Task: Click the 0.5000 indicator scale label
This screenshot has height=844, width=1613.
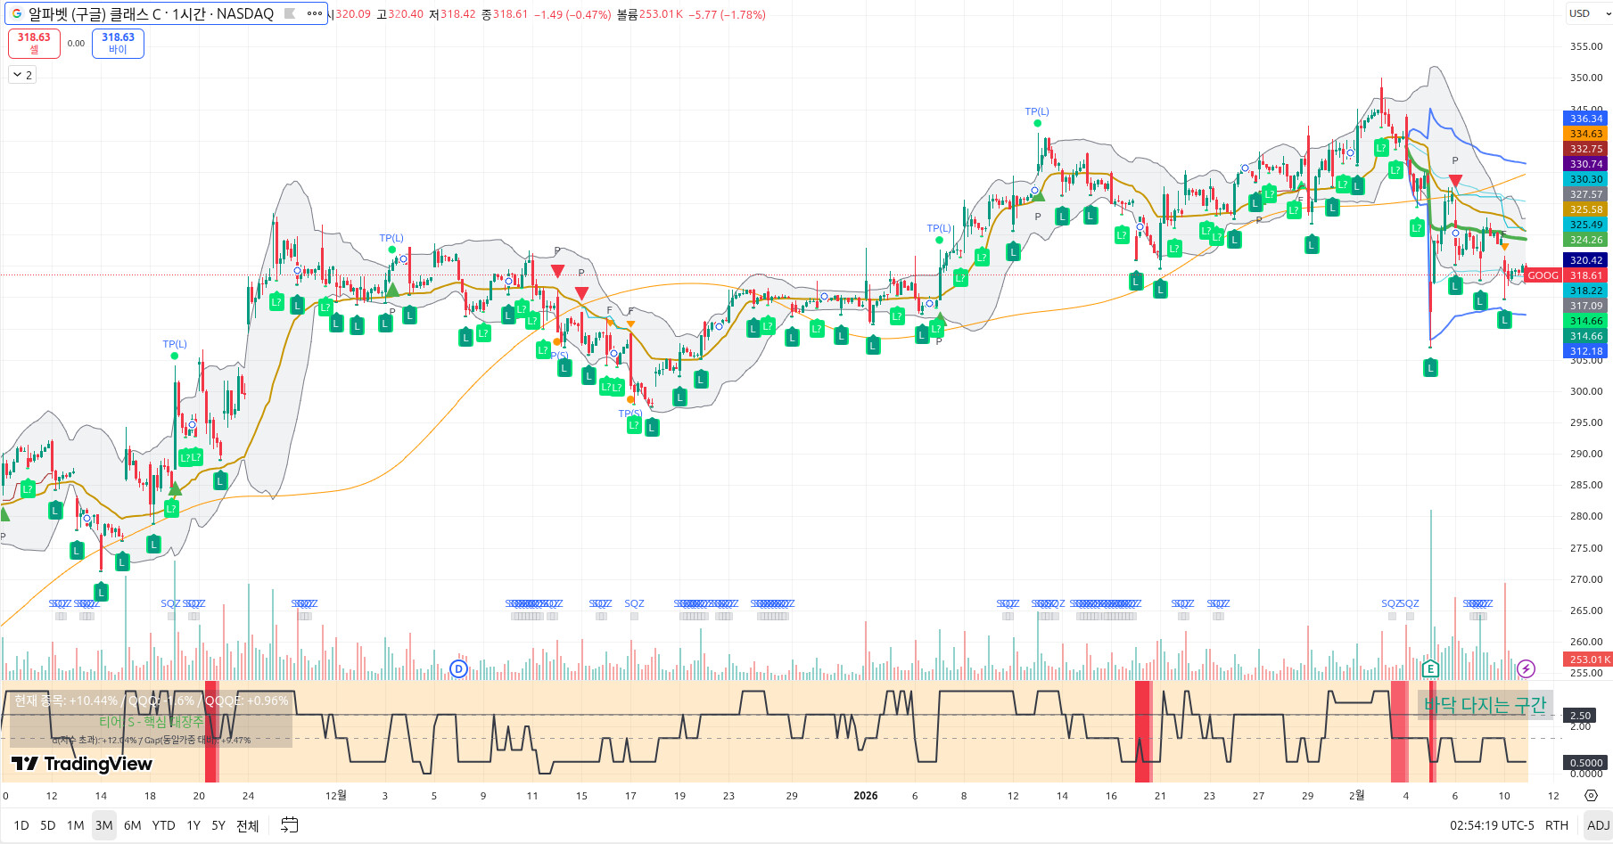Action: pyautogui.click(x=1585, y=763)
